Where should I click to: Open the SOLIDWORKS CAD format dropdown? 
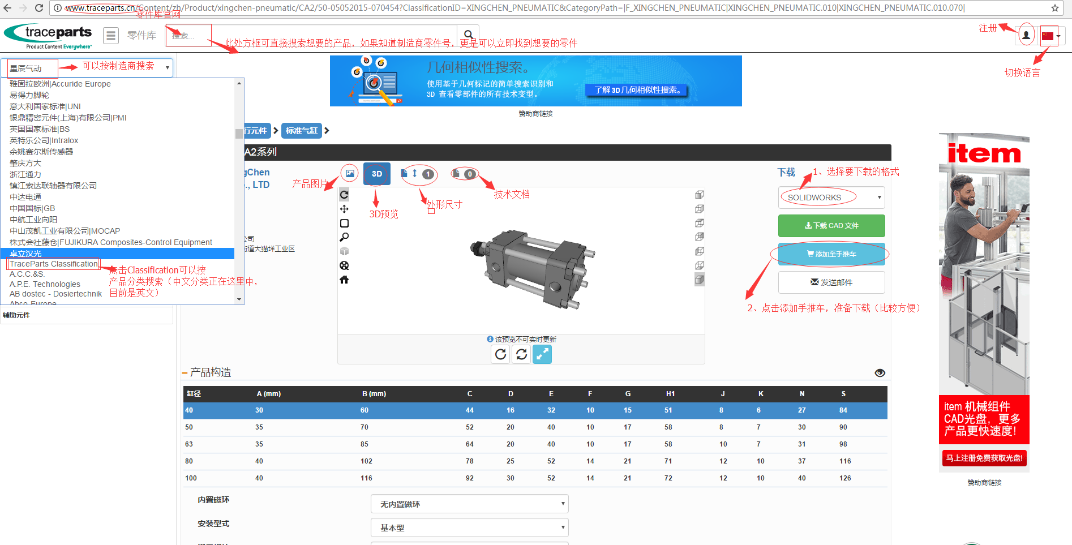(831, 198)
